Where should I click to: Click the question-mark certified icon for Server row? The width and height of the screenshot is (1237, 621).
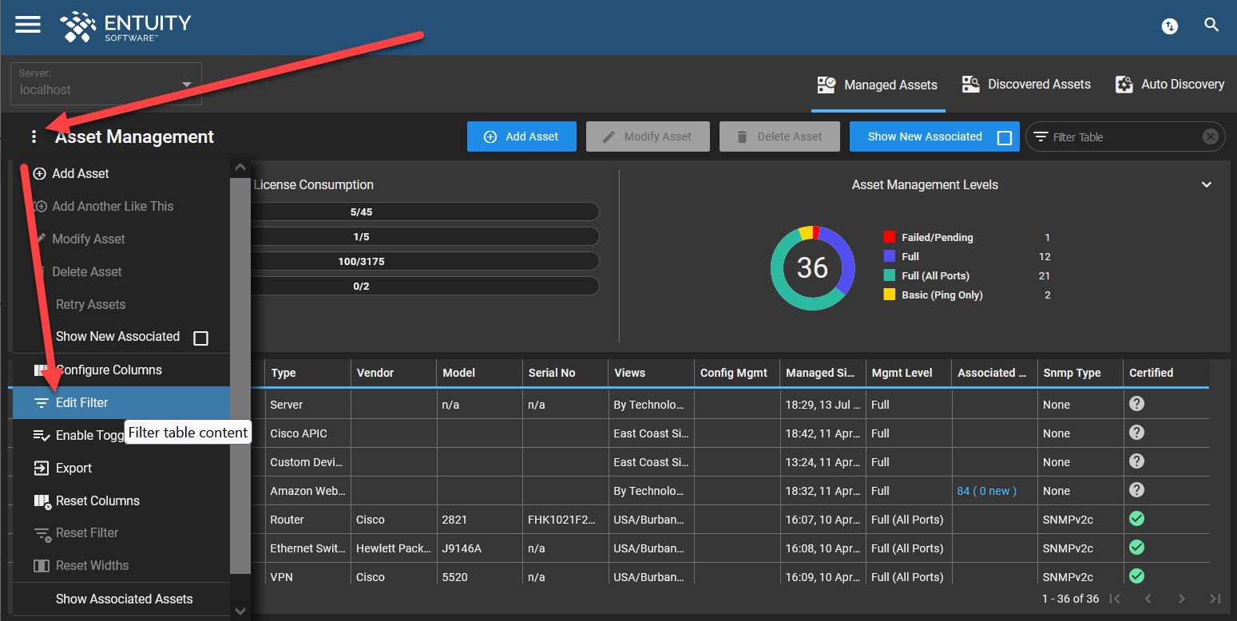click(x=1136, y=403)
